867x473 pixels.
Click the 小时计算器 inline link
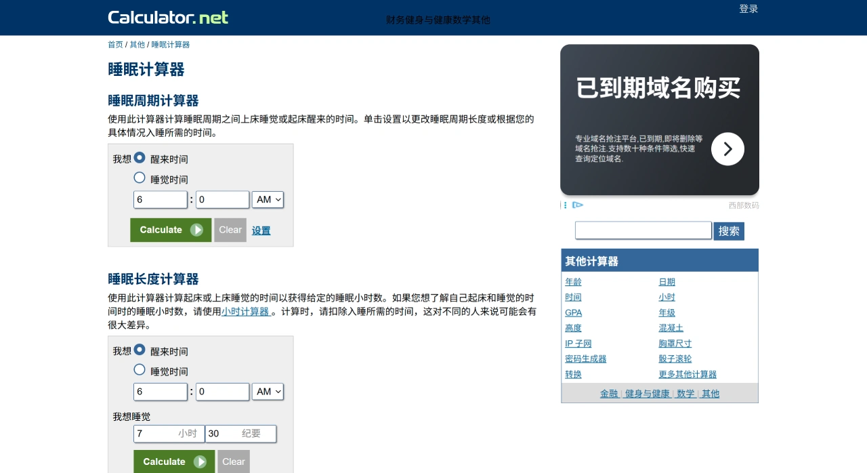pyautogui.click(x=245, y=312)
